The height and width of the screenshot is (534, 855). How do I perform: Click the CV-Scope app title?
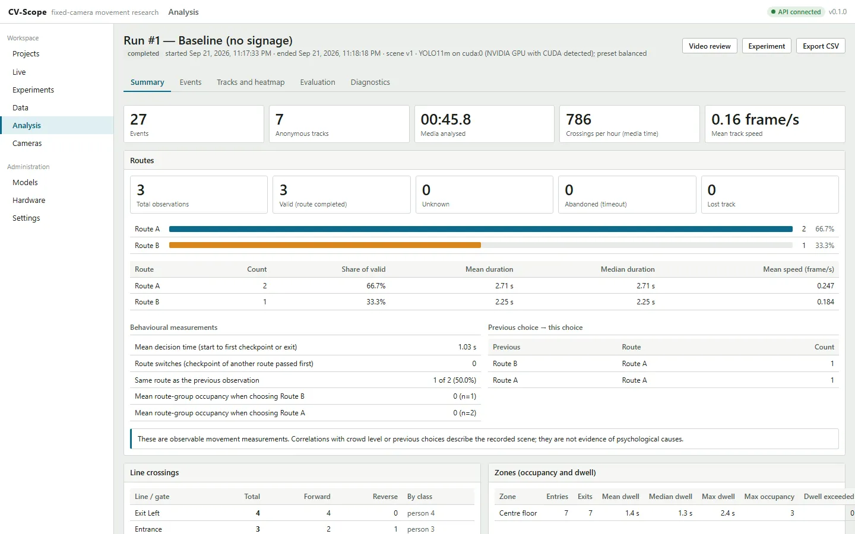[27, 12]
